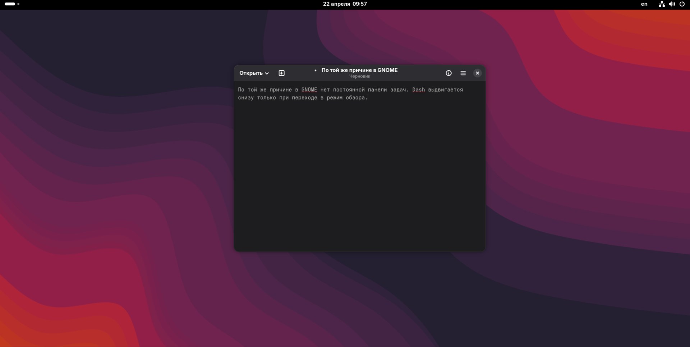
Task: Place cursor in the word постоянной
Action: [349, 90]
